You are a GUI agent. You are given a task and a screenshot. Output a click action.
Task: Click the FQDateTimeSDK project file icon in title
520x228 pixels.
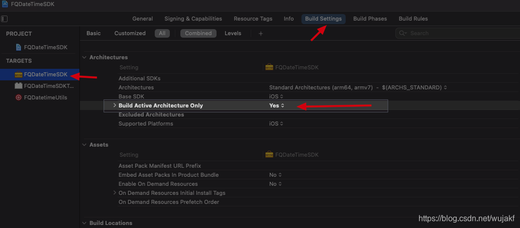(x=5, y=5)
